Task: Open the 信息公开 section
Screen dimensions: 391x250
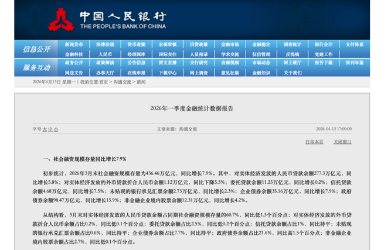Action: (x=36, y=49)
